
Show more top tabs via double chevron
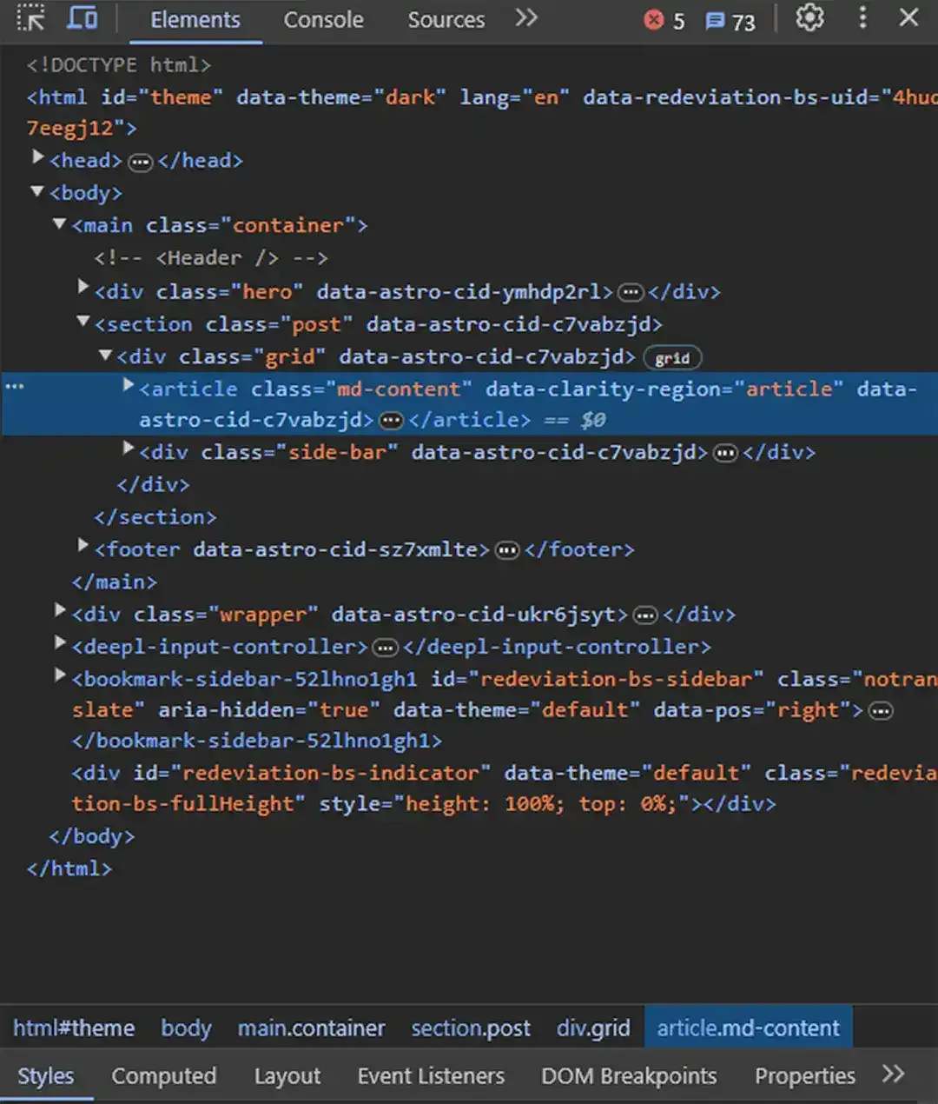tap(526, 18)
